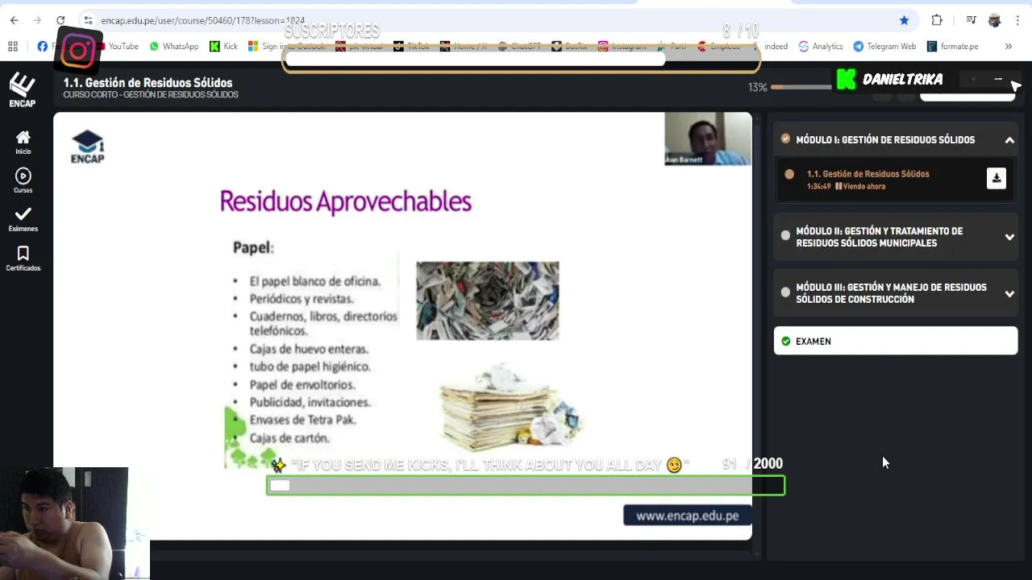This screenshot has width=1032, height=580.
Task: Click the lesson 1.1 progress dot
Action: [x=789, y=174]
